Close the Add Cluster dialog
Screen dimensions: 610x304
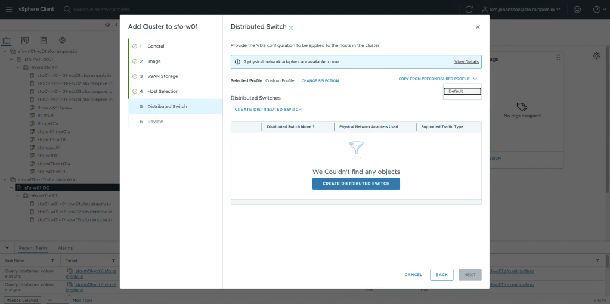click(478, 27)
